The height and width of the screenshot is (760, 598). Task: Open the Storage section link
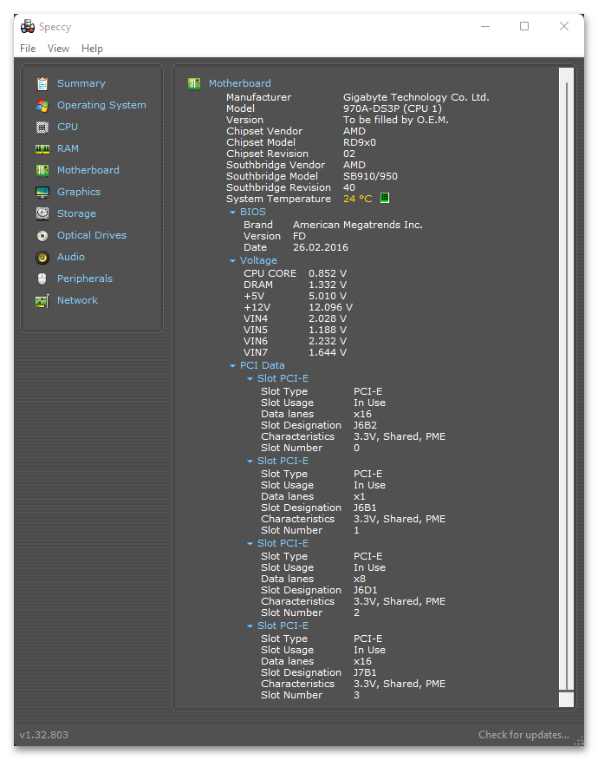(76, 213)
